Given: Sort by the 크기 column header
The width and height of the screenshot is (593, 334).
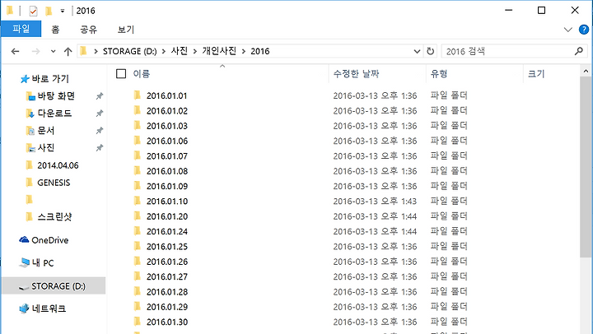Looking at the screenshot, I should 536,74.
